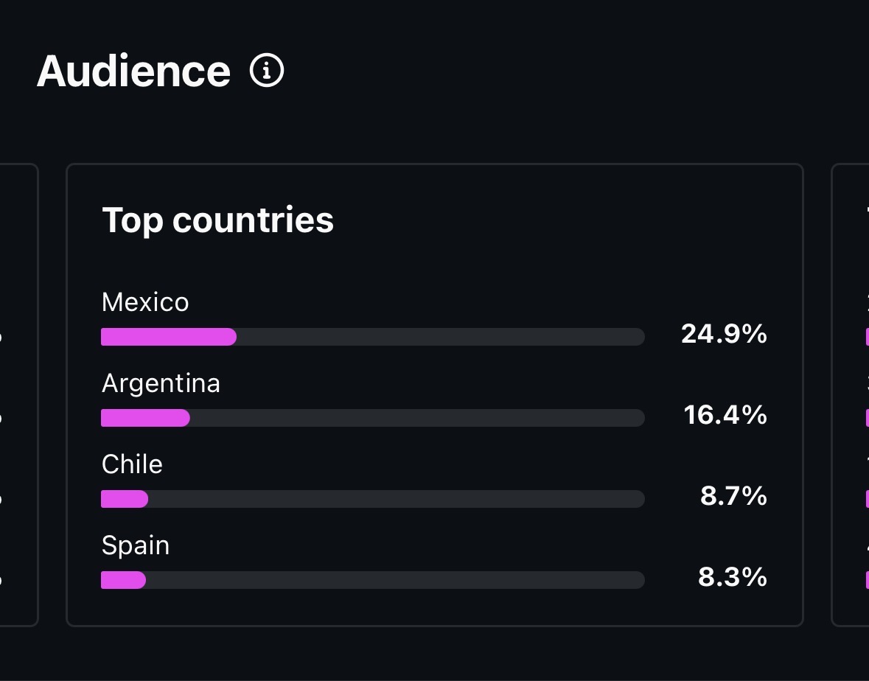Choose the Chile country label

[x=132, y=464]
